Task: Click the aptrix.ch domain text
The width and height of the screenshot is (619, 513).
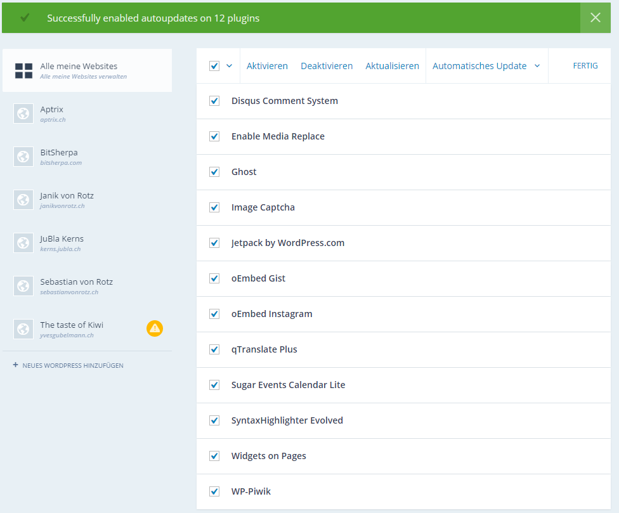Action: click(x=53, y=120)
